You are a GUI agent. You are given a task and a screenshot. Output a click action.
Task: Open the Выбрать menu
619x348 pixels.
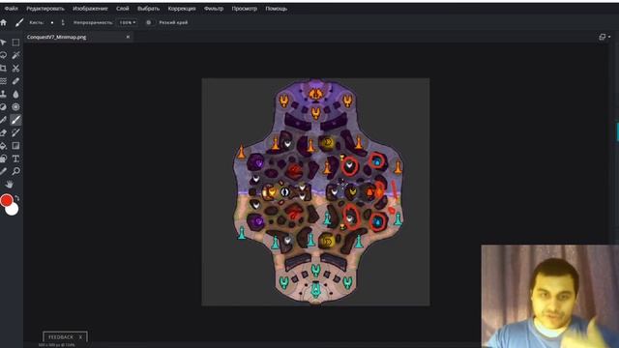point(148,9)
